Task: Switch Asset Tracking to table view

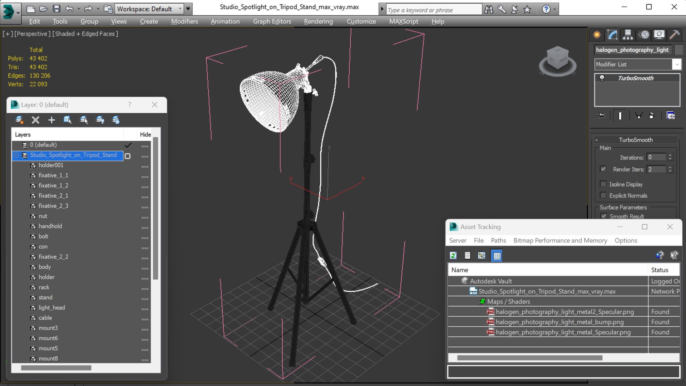Action: [497, 256]
